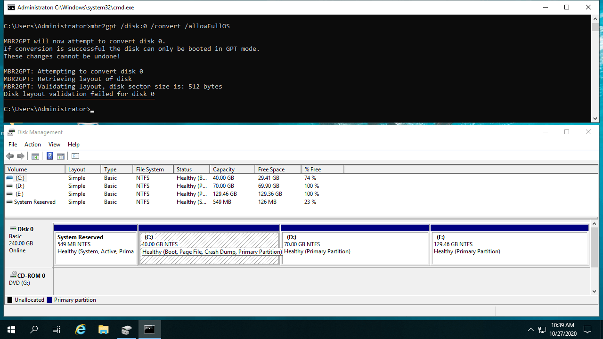
Task: Select the (E:) 129.46 GB partition block
Action: tap(509, 248)
